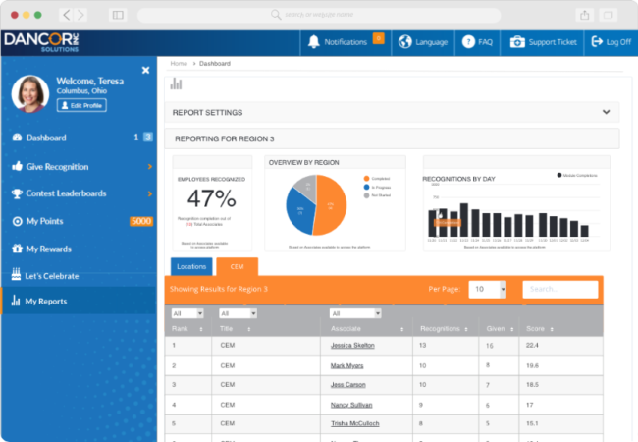
Task: Click the Reporting For Region 3 header
Action: (392, 138)
